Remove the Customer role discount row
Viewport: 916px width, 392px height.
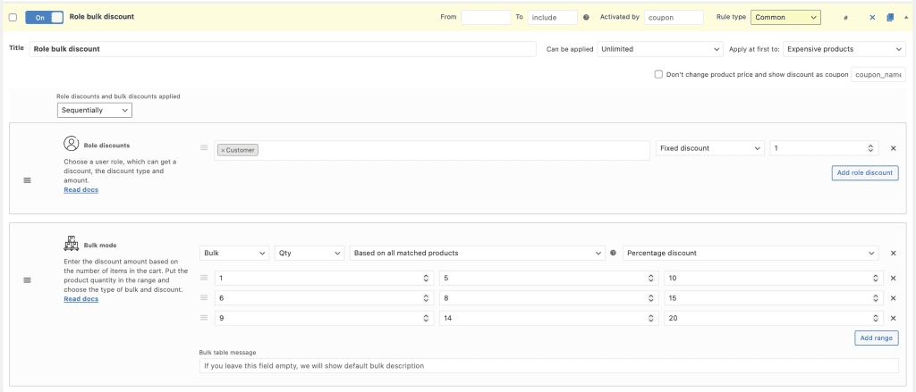pyautogui.click(x=893, y=149)
